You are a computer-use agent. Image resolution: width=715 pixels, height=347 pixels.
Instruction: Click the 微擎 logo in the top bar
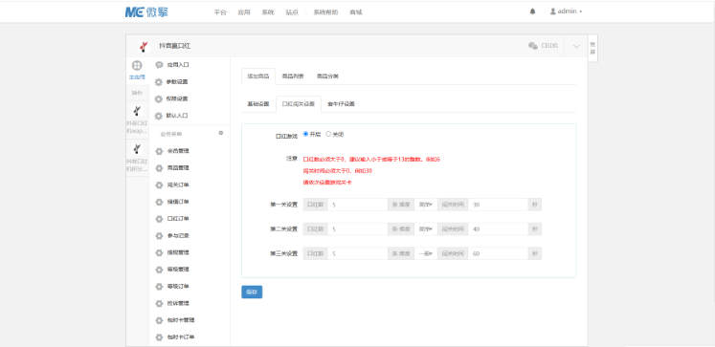click(x=146, y=11)
